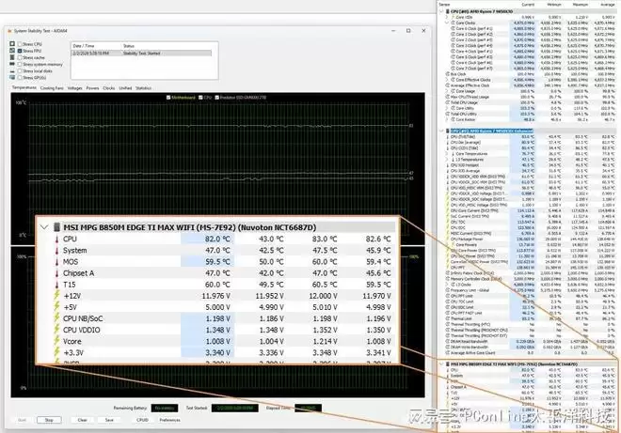Open the CPUID panel button

[x=144, y=420]
